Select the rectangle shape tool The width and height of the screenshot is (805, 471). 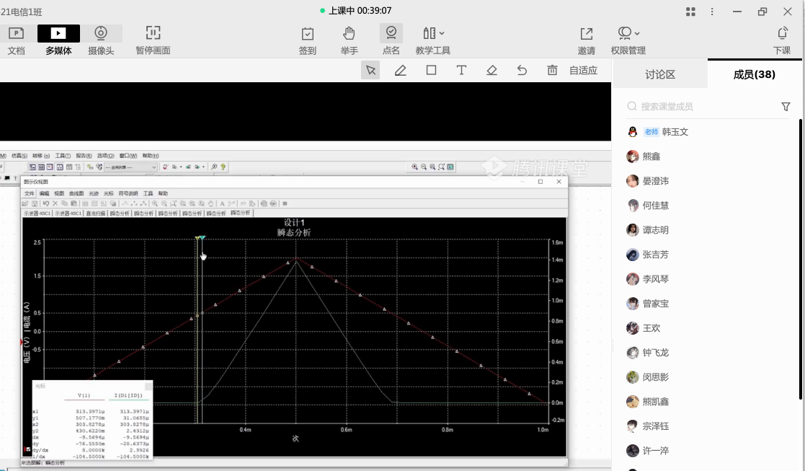pos(431,70)
